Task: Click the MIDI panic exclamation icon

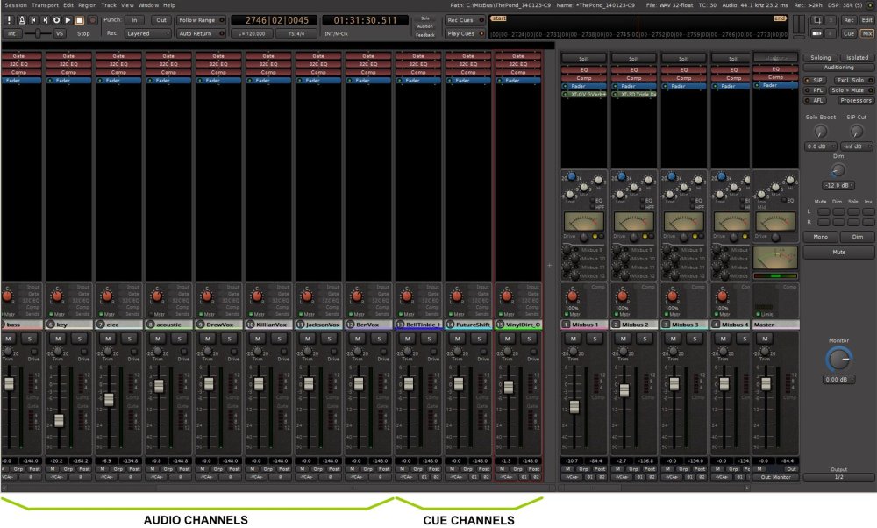Action: pos(9,20)
